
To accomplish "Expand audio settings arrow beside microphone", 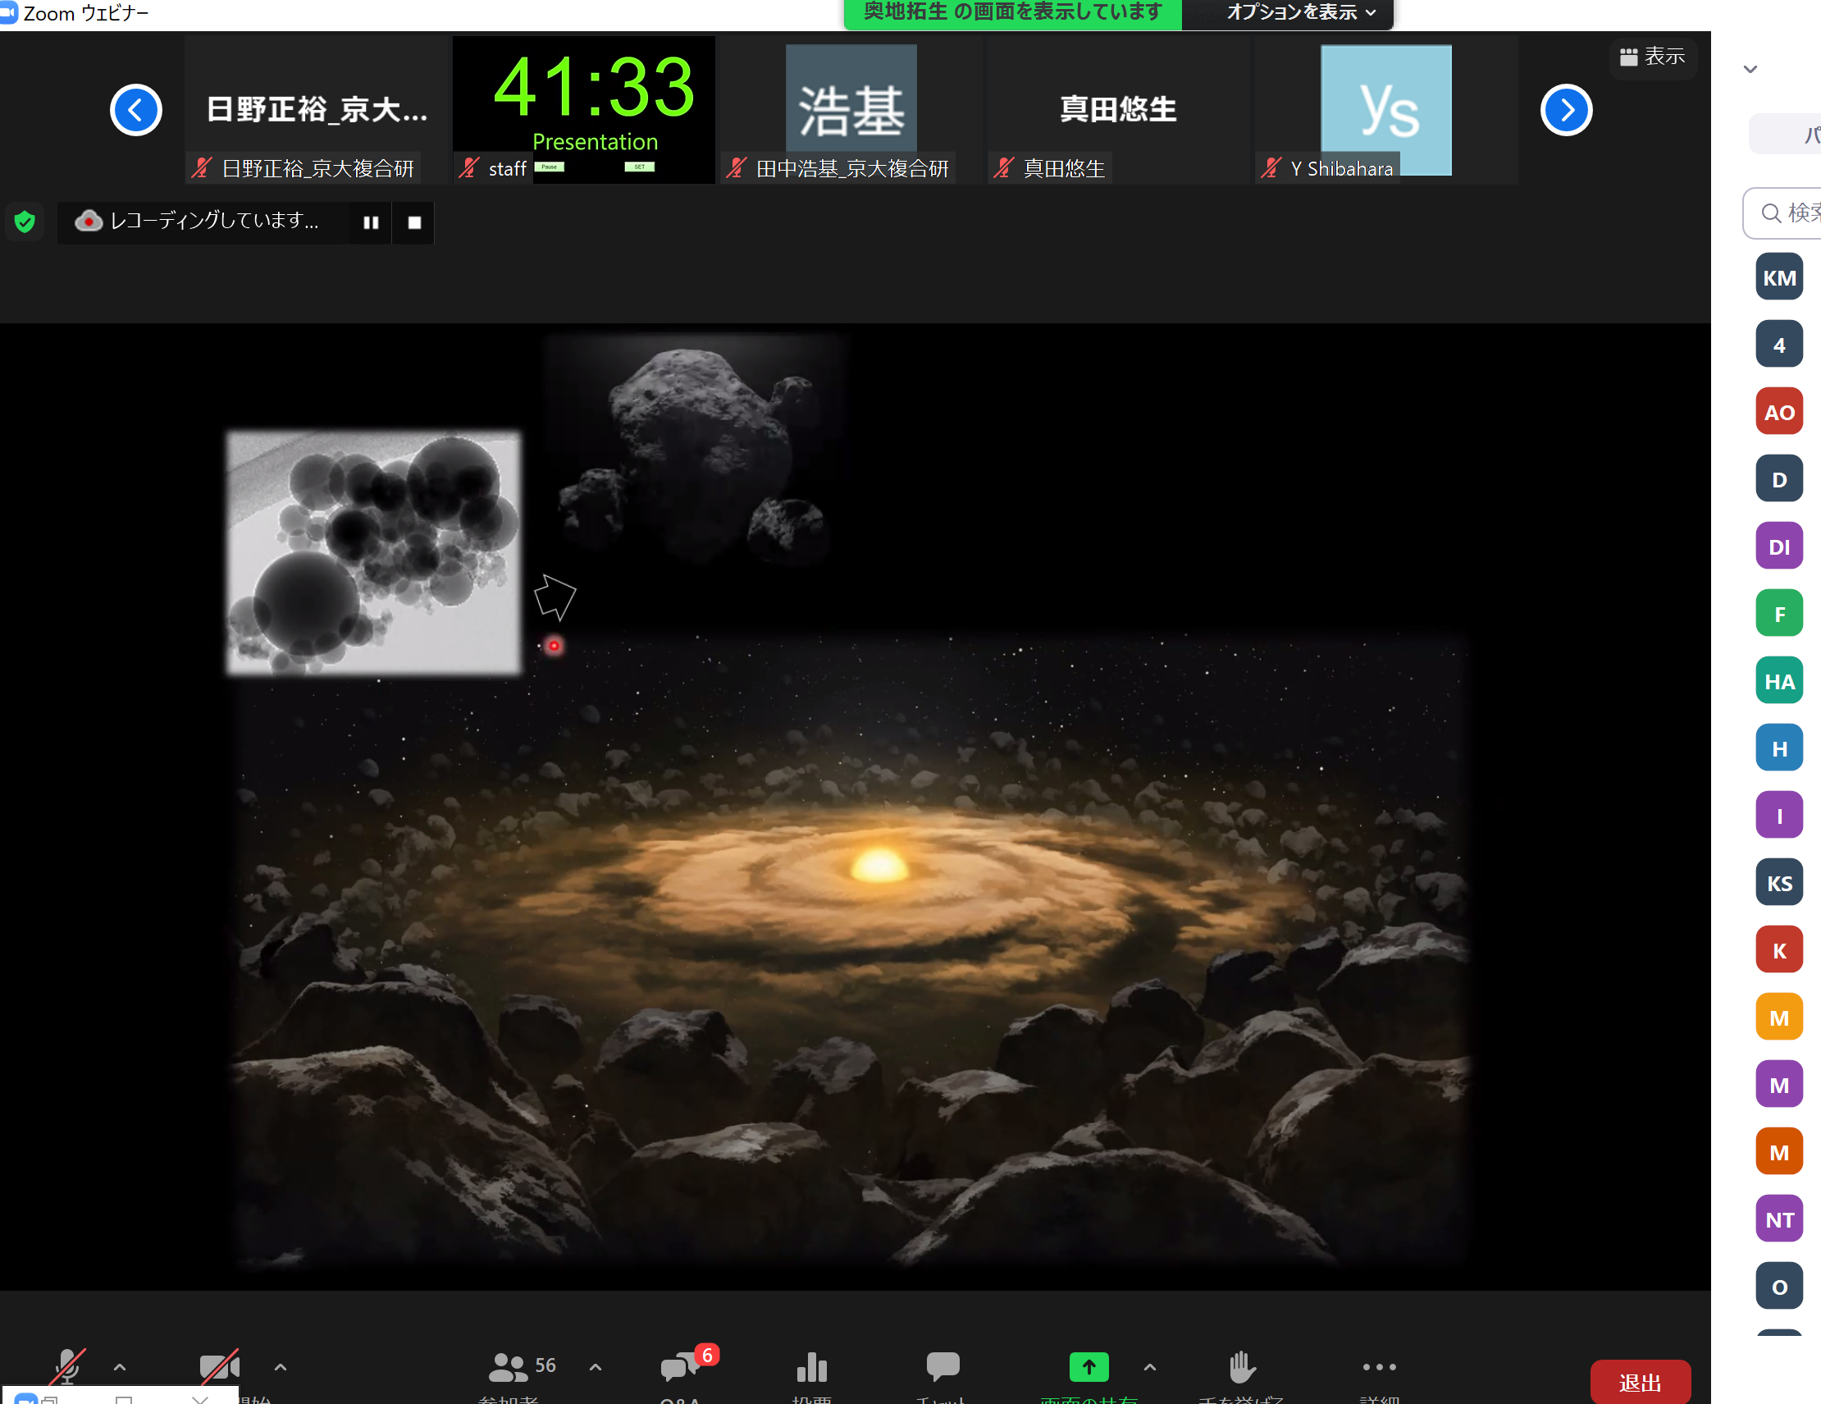I will [x=119, y=1366].
